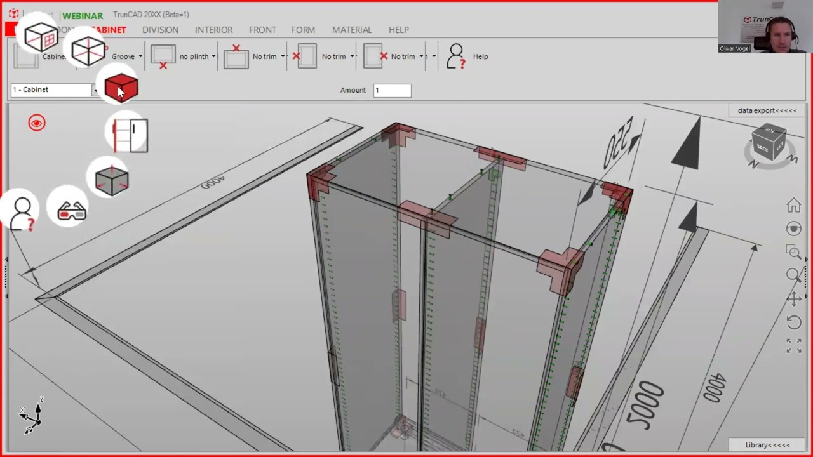Viewport: 813px width, 457px height.
Task: Expand the Library panel
Action: [767, 445]
